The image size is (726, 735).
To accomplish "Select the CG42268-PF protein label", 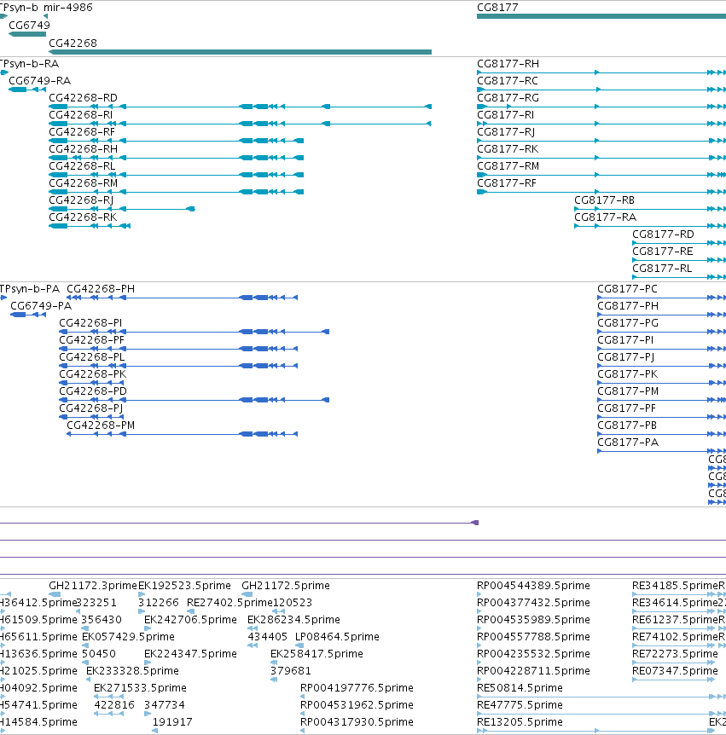I will 91,340.
